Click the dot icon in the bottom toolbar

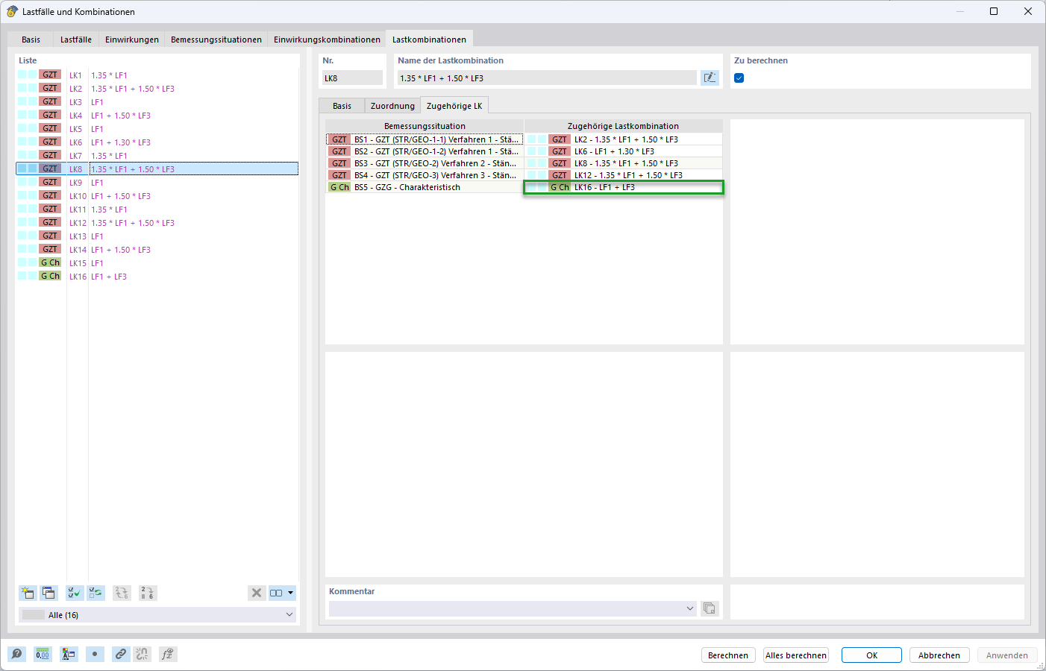click(95, 654)
